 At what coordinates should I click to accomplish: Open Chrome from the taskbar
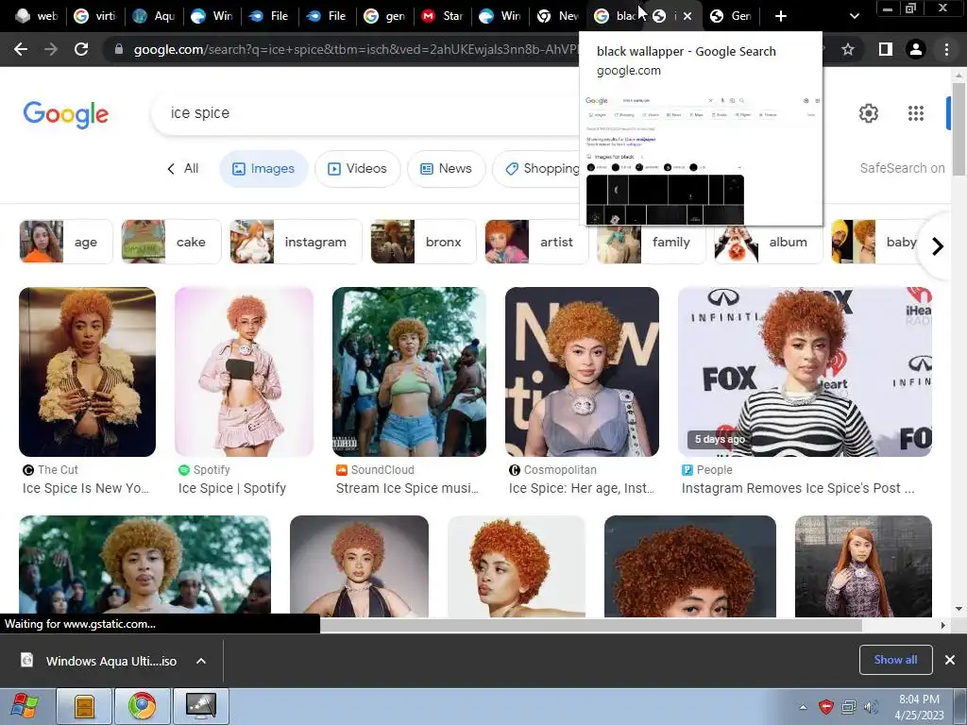[x=142, y=706]
